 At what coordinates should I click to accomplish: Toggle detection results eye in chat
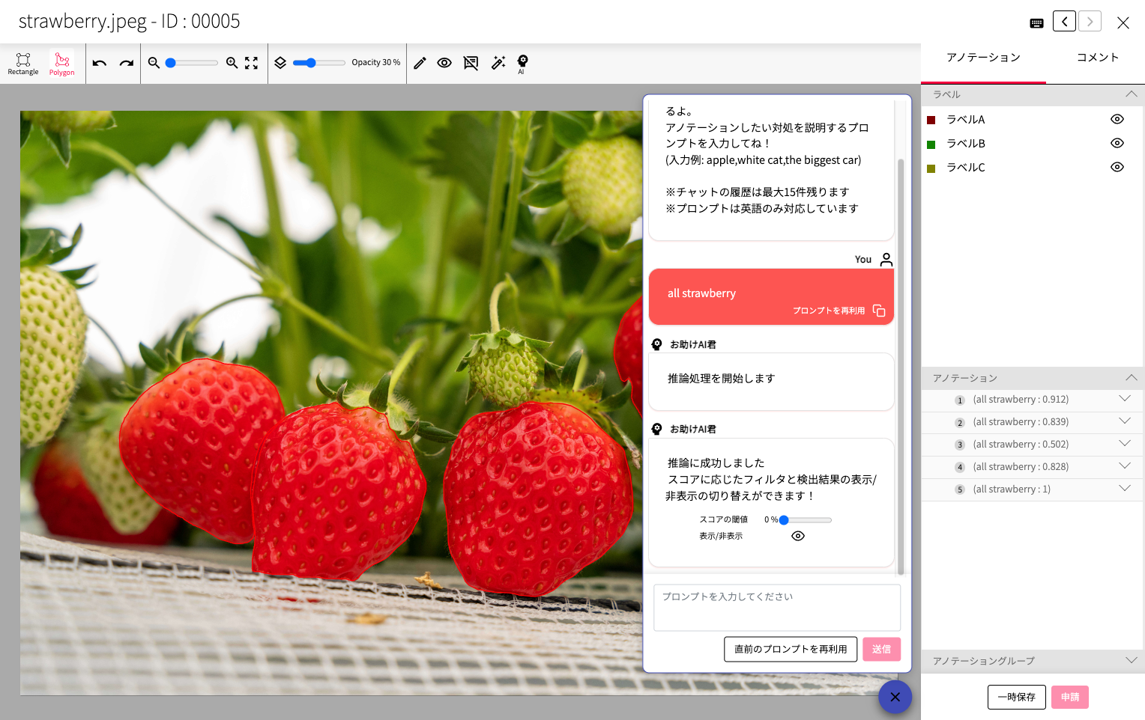click(798, 536)
